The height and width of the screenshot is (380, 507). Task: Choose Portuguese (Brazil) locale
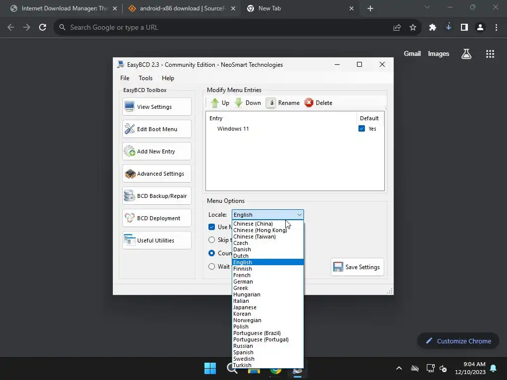click(x=268, y=333)
